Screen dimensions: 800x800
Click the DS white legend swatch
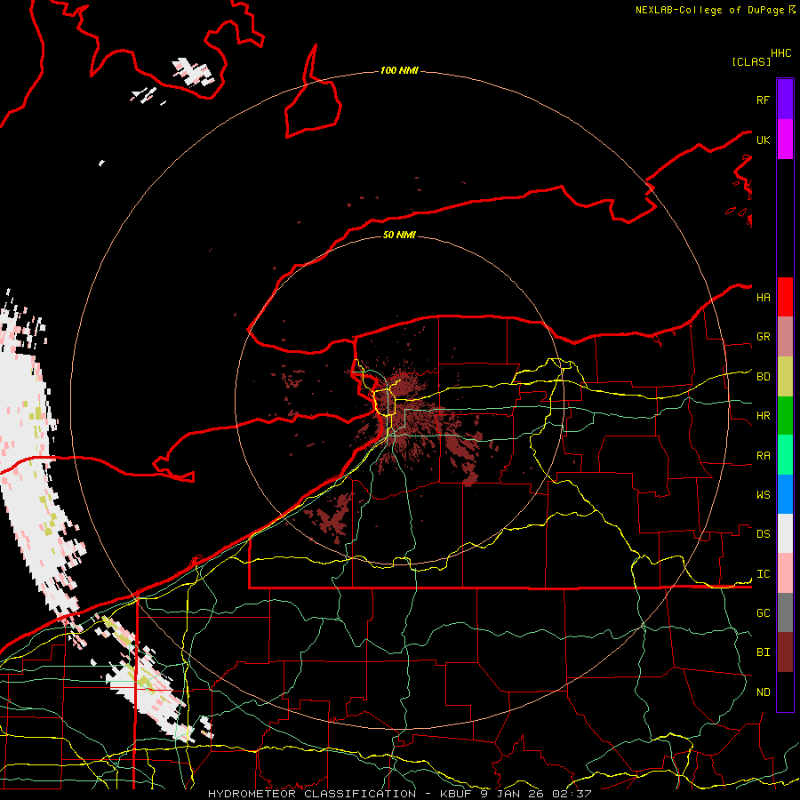click(x=785, y=533)
